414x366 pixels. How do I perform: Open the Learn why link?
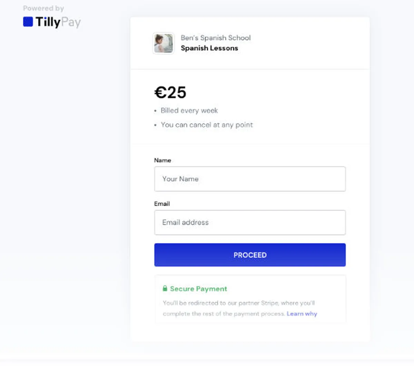tap(302, 314)
